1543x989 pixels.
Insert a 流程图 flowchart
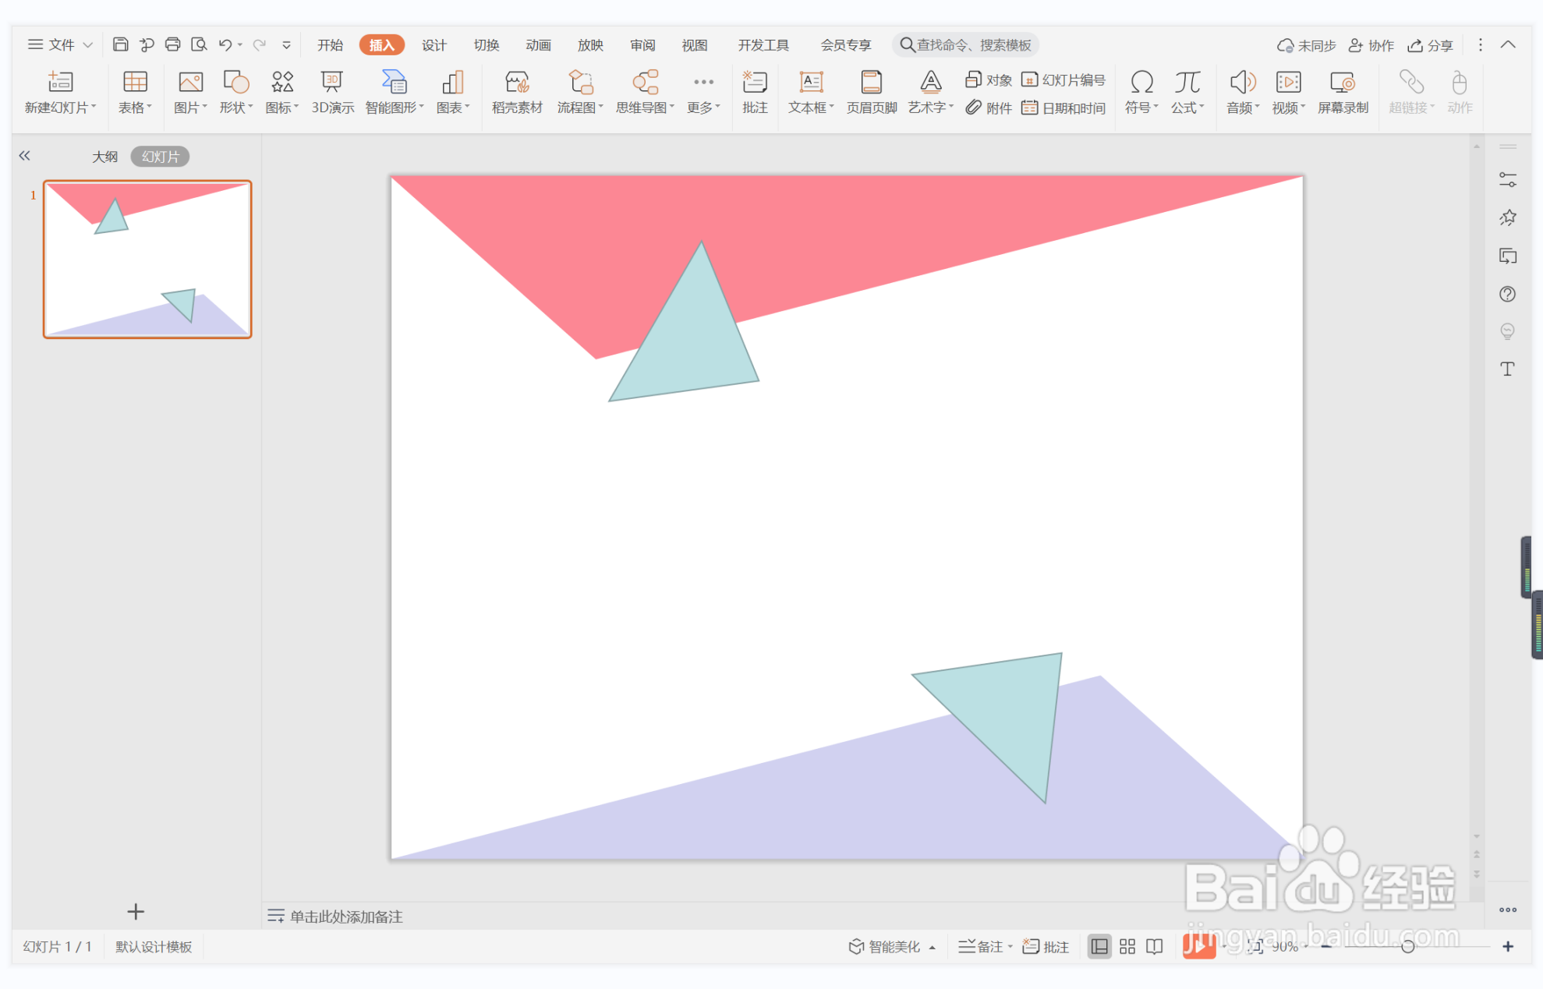[580, 92]
